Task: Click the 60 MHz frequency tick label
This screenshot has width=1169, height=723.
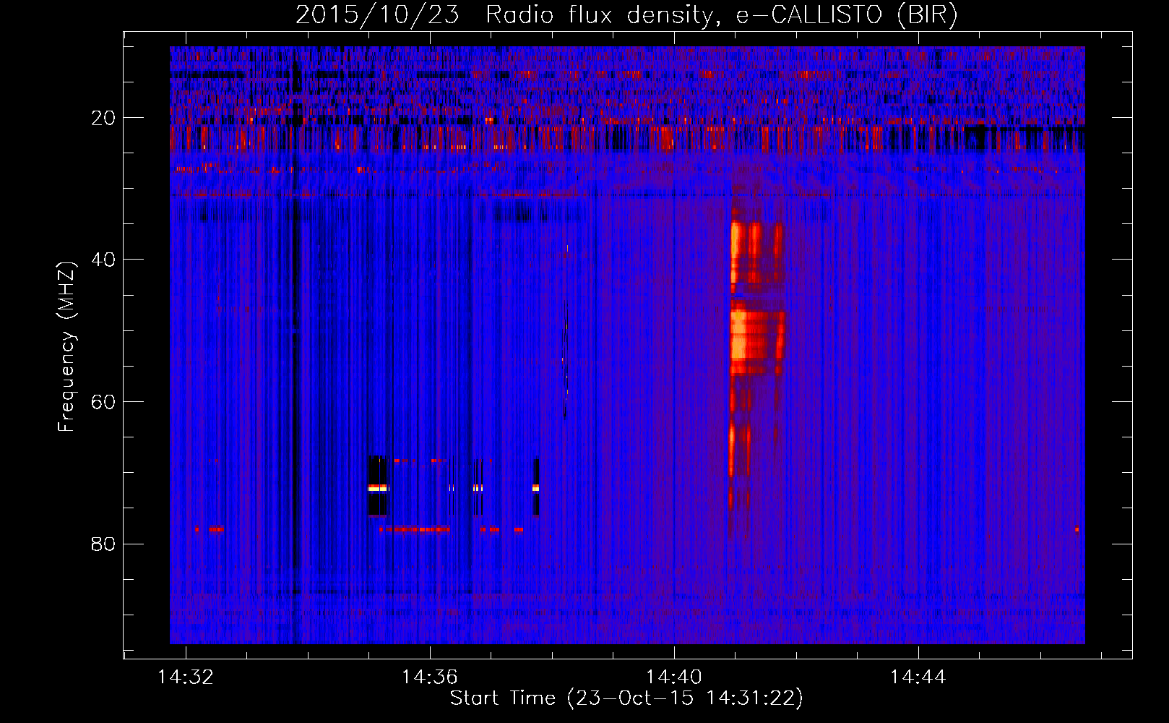Action: pos(103,402)
